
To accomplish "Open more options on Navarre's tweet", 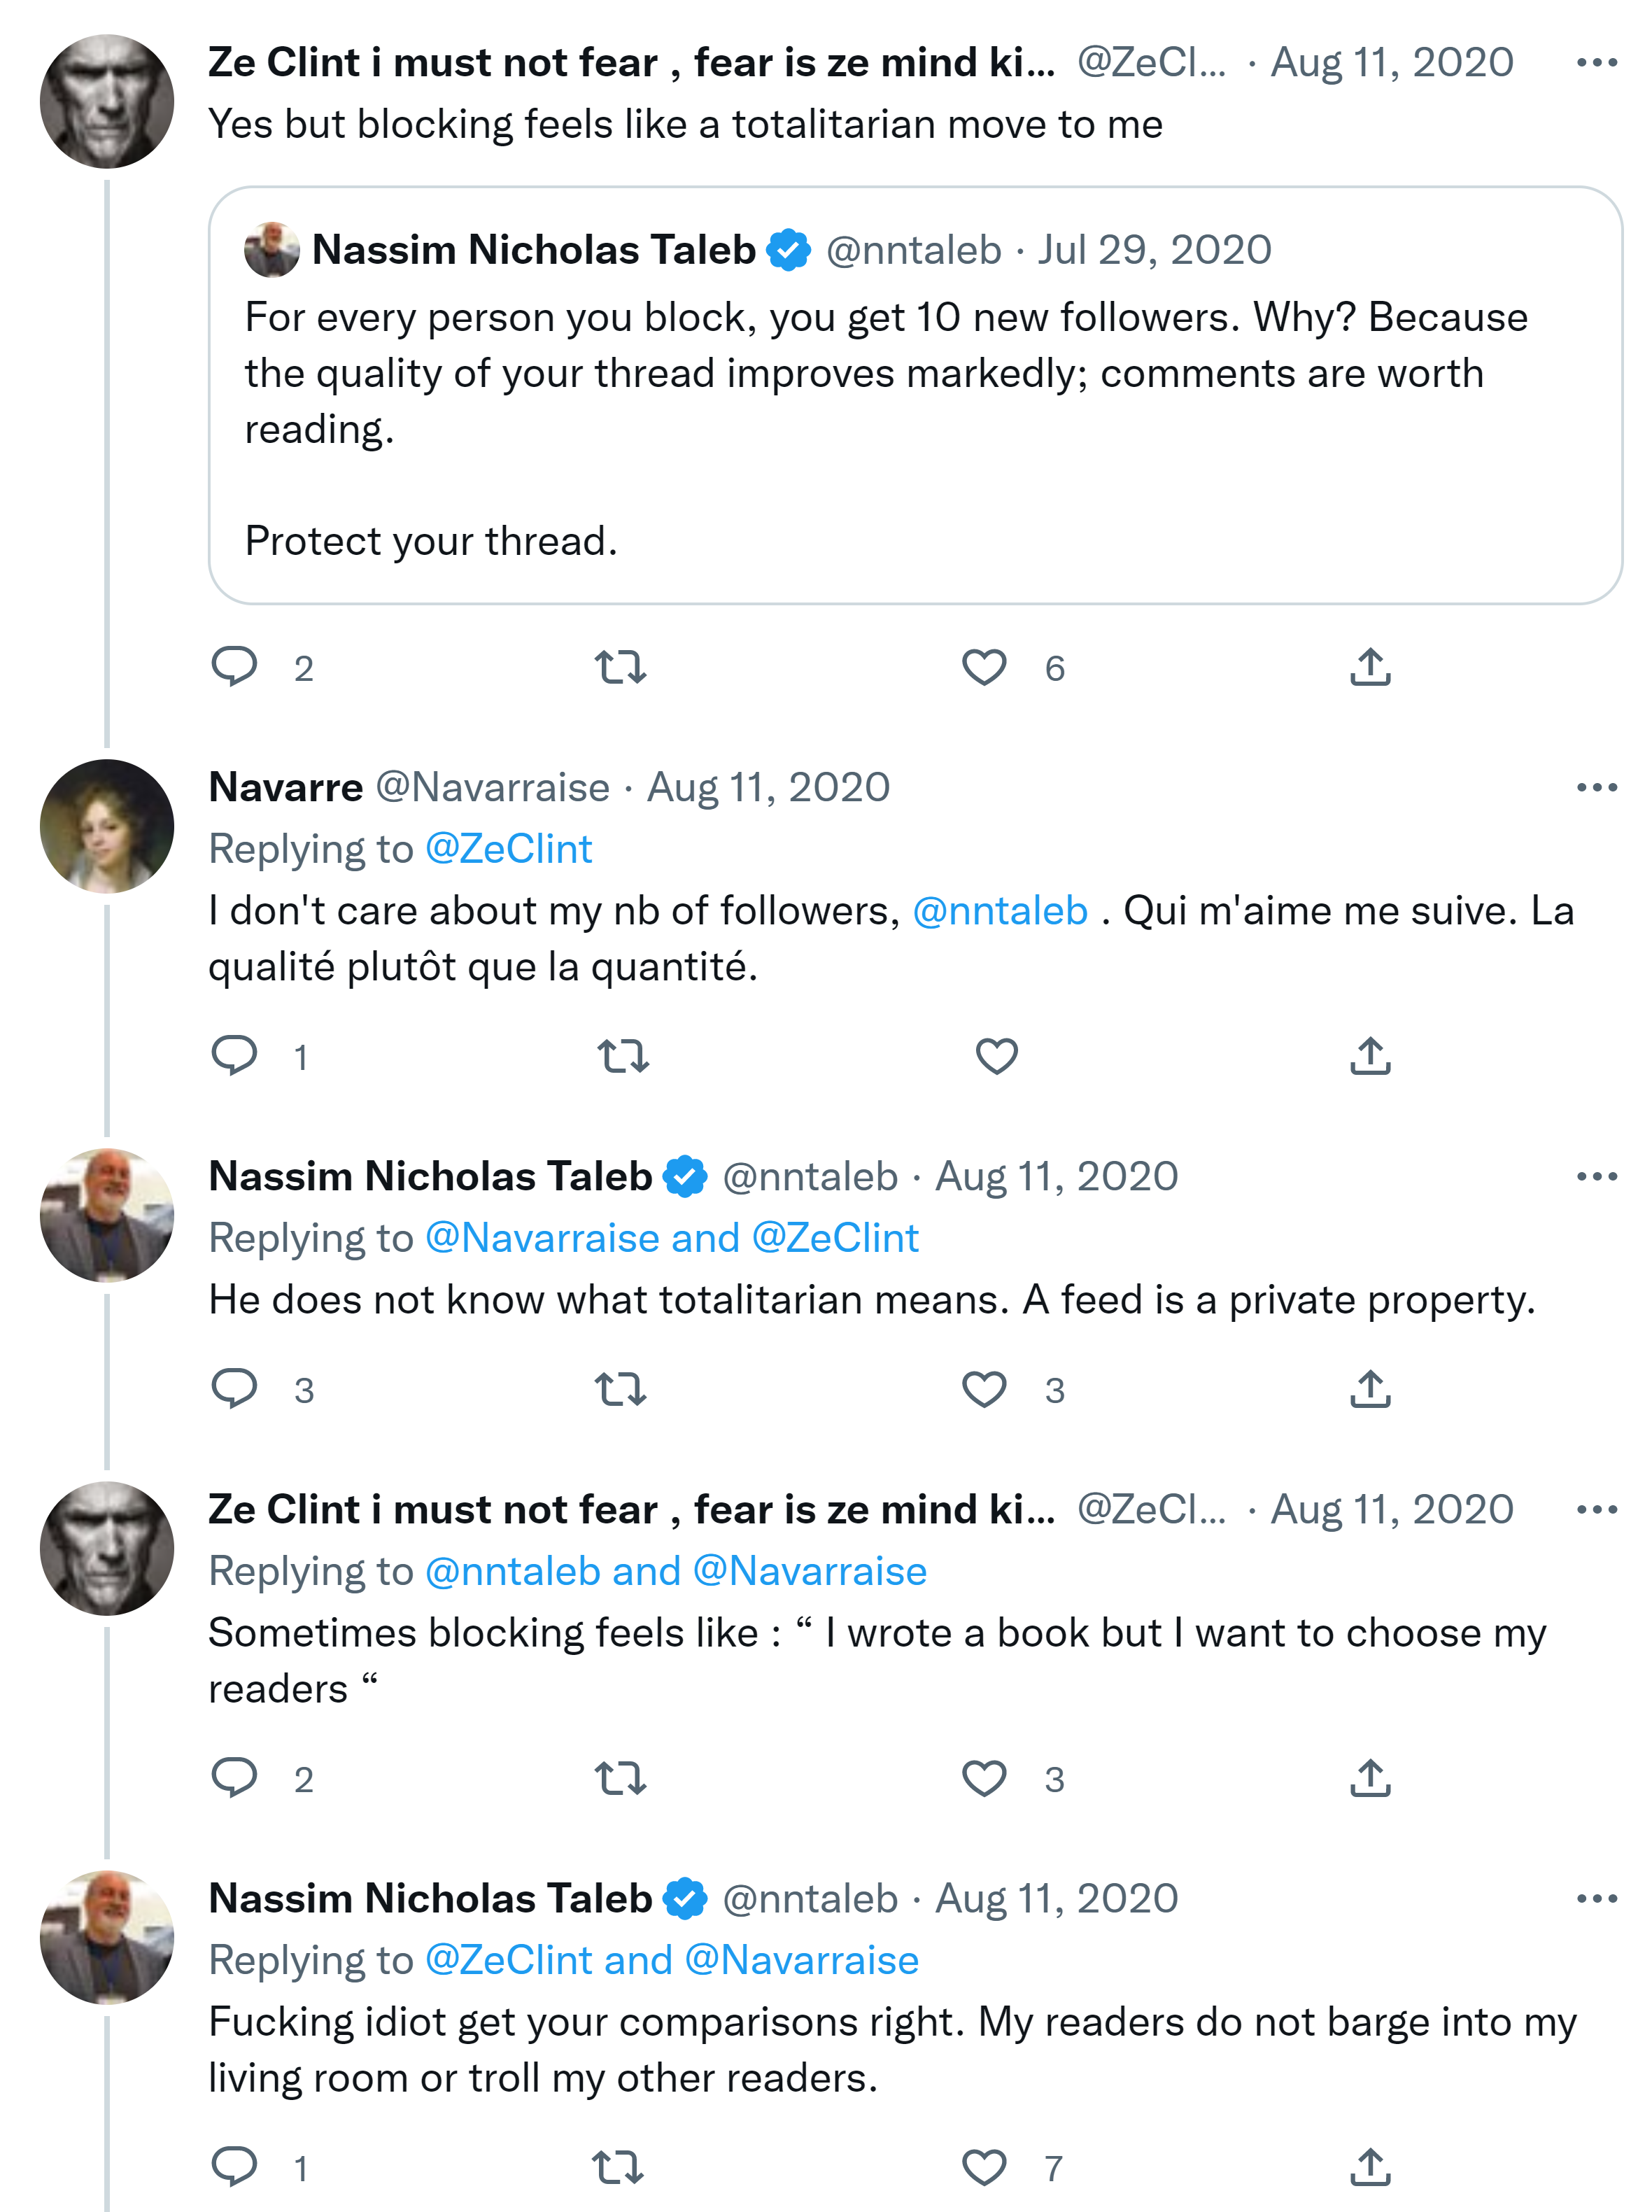I will (1596, 788).
